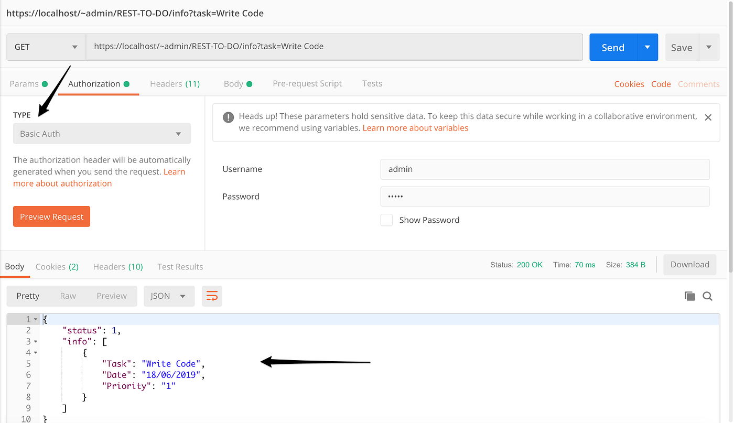Dismiss the Heads up variables notice

click(708, 117)
